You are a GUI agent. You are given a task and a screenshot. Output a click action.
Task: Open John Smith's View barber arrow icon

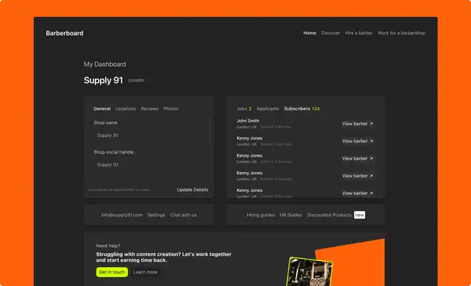pos(371,124)
